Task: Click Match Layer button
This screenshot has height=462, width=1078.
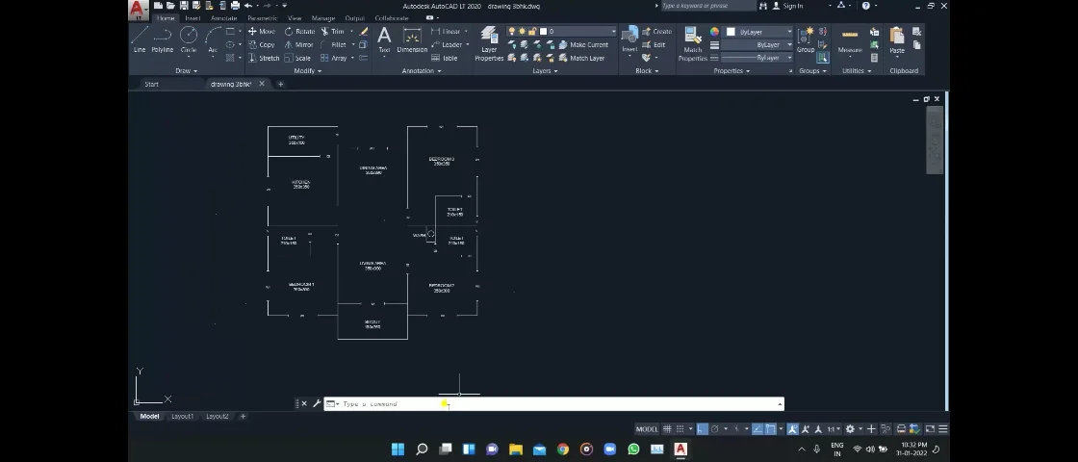Action: pos(581,58)
